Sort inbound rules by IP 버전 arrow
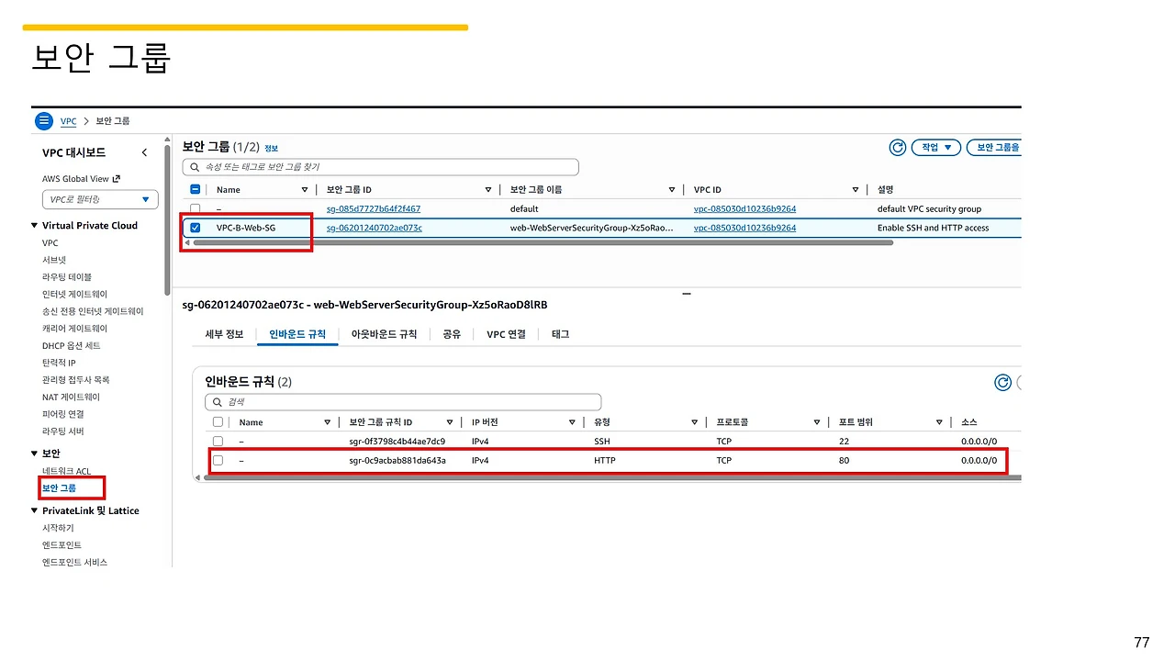The width and height of the screenshot is (1175, 661). (572, 422)
